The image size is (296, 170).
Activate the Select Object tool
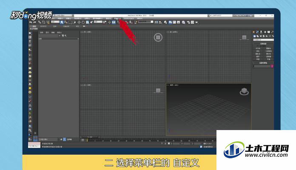[x=62, y=22]
